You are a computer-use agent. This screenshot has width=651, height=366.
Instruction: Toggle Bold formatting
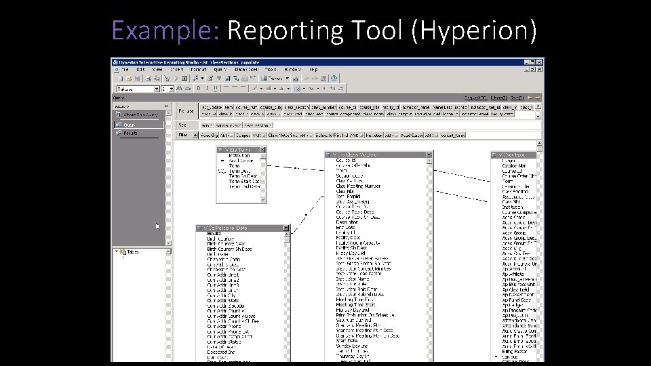coord(199,88)
